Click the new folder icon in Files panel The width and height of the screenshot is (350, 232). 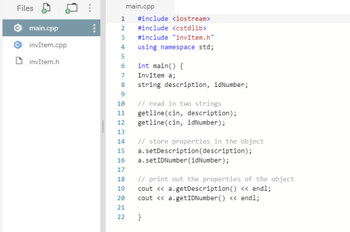(71, 9)
